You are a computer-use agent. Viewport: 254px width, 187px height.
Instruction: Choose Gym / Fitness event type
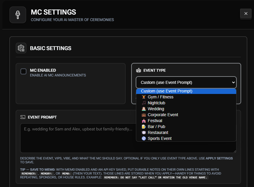(x=186, y=97)
